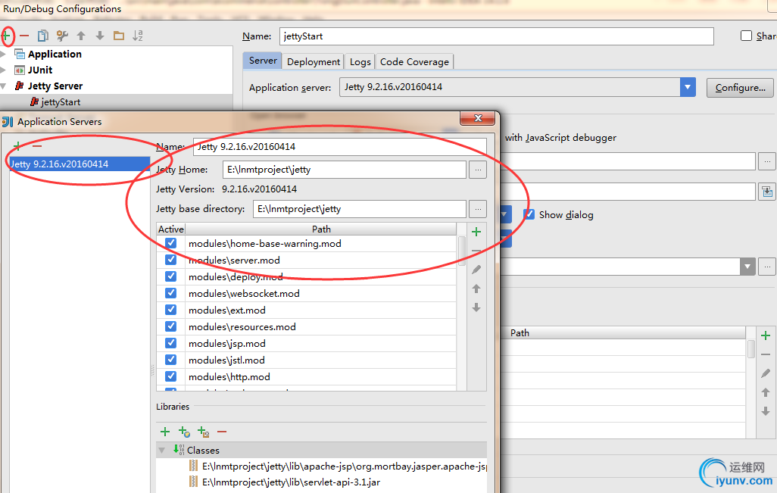Remove configuration using red minus icon
This screenshot has width=777, height=493.
pos(24,36)
